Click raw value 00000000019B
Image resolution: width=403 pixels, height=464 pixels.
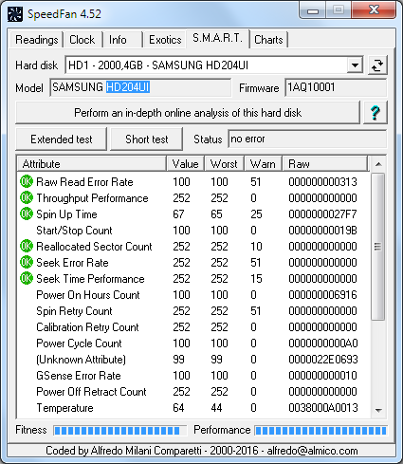pyautogui.click(x=322, y=231)
